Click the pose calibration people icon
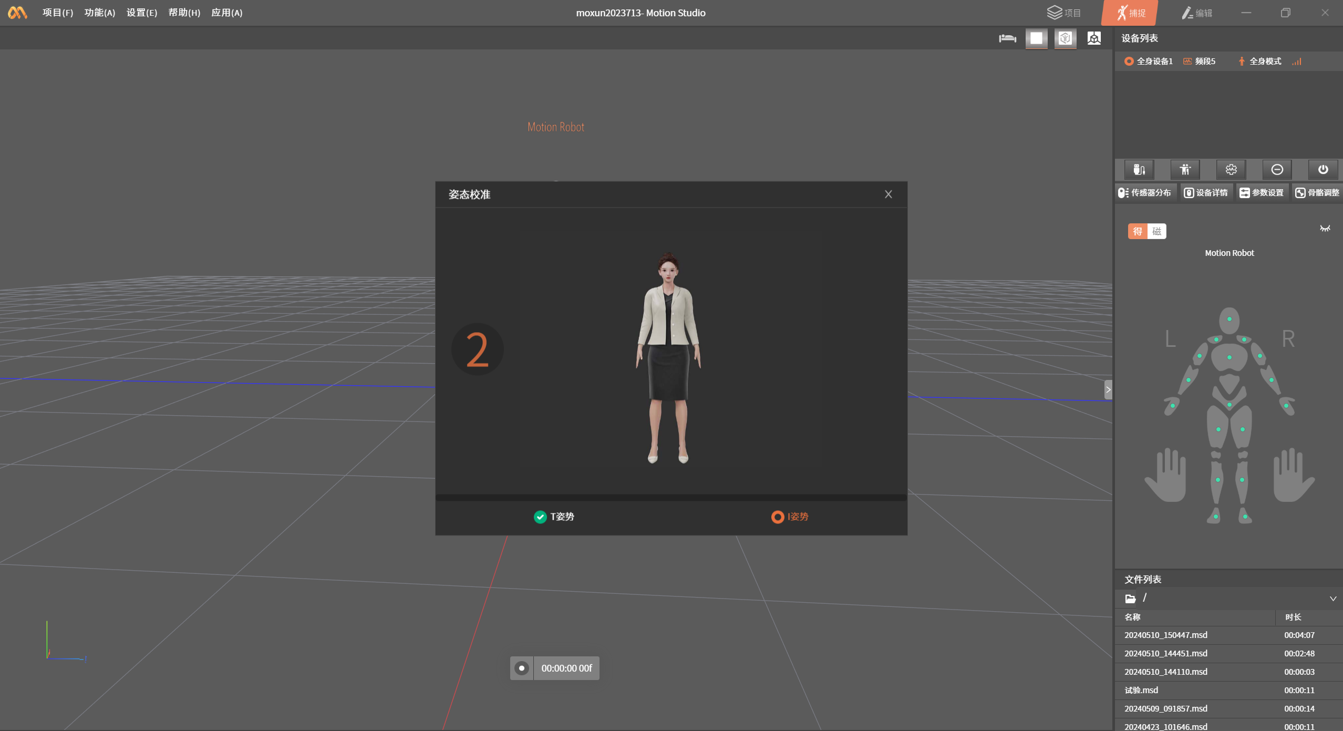 [x=1185, y=169]
